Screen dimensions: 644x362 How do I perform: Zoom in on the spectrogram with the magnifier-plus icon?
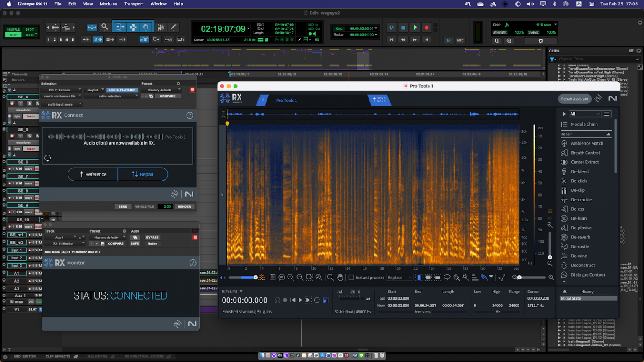291,277
